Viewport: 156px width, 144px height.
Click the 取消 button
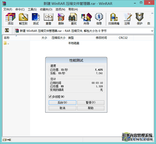[62, 108]
